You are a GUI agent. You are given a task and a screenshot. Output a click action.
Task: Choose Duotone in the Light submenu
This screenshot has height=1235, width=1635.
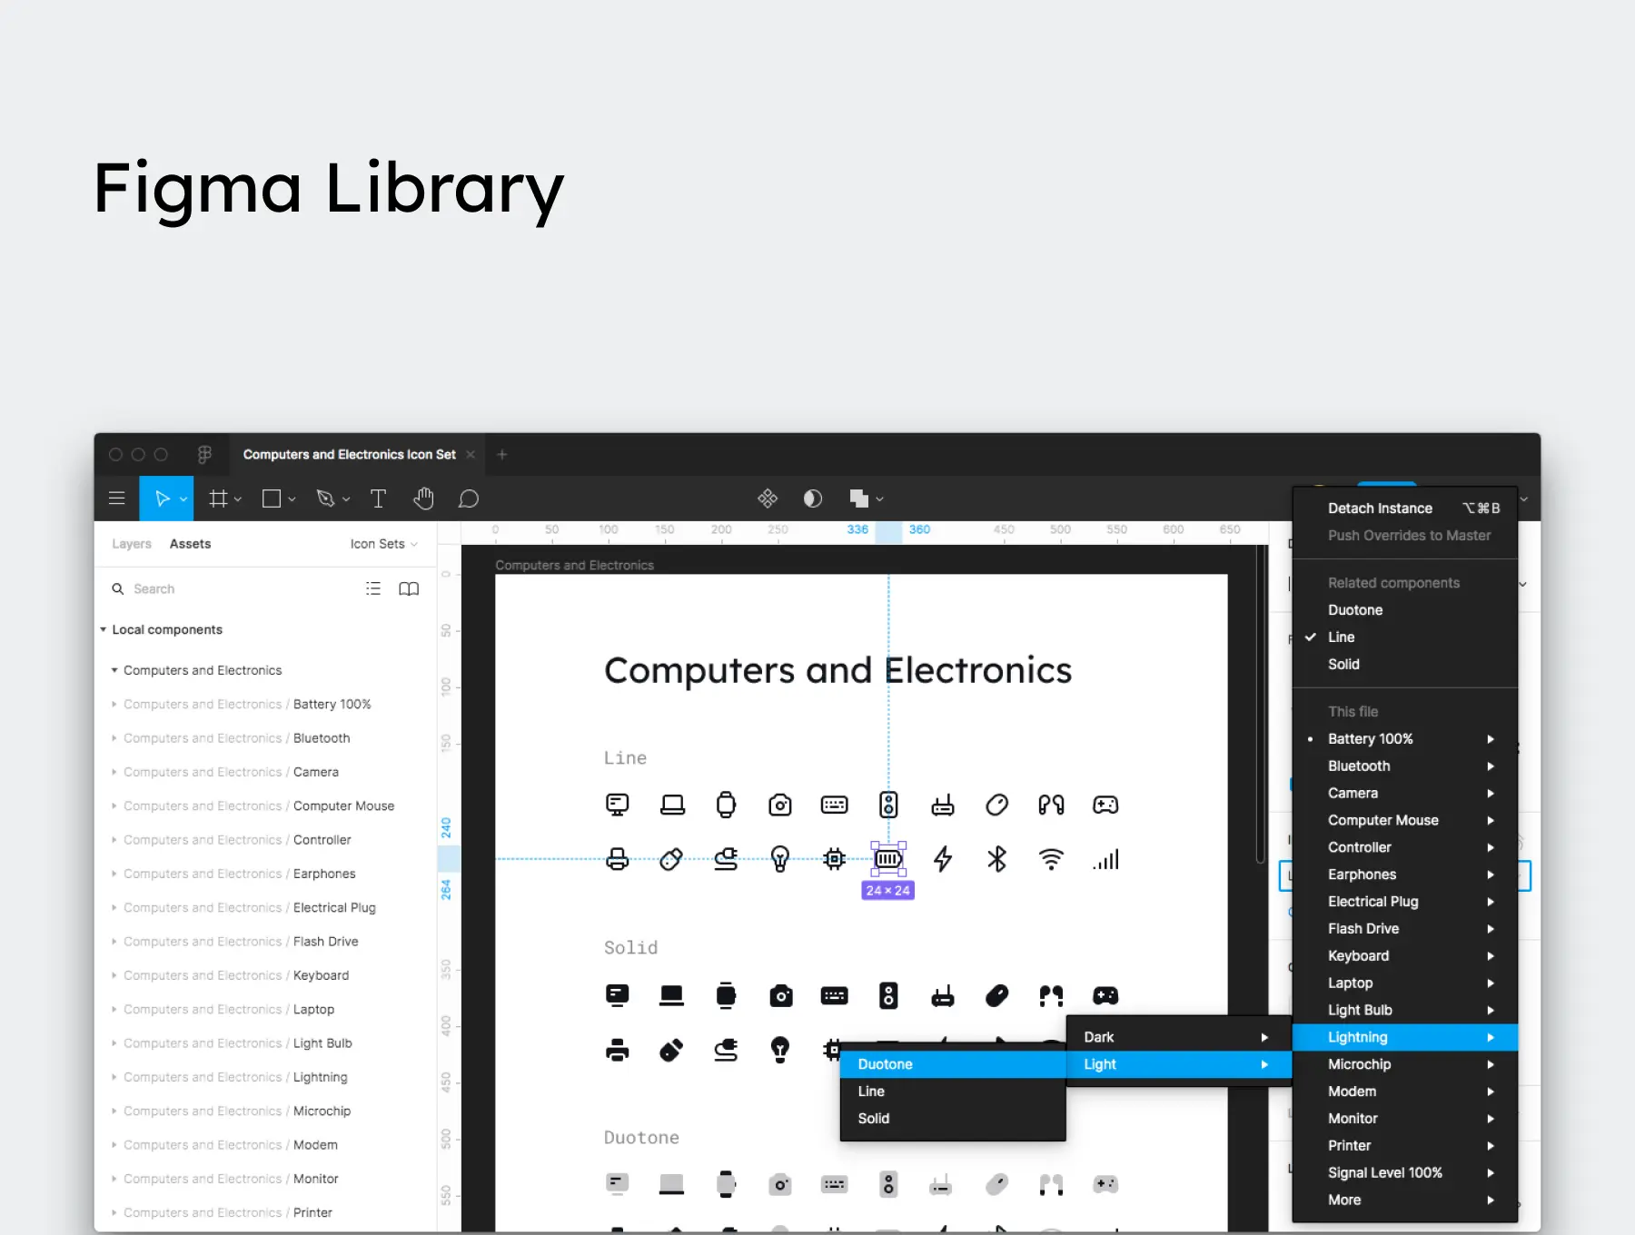953,1064
